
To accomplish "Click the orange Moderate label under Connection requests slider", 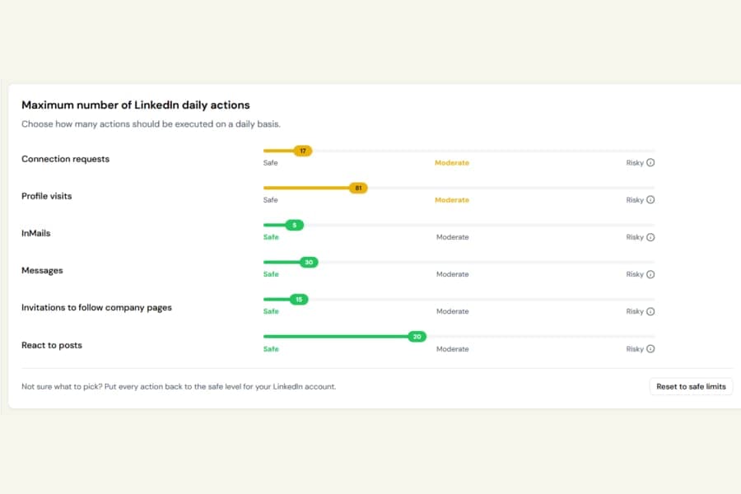I will [x=452, y=163].
